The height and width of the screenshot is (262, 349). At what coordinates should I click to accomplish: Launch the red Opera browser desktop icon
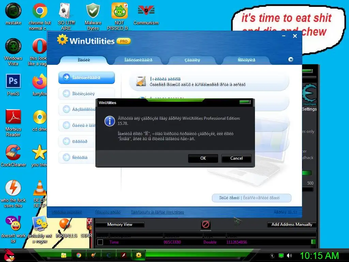pos(40,46)
